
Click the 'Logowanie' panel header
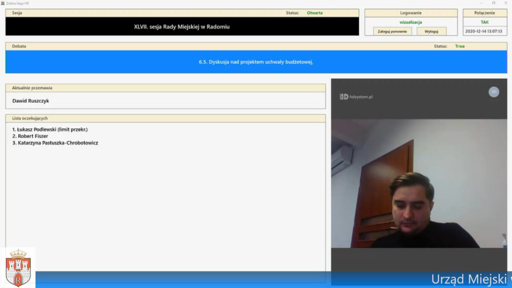pyautogui.click(x=411, y=13)
